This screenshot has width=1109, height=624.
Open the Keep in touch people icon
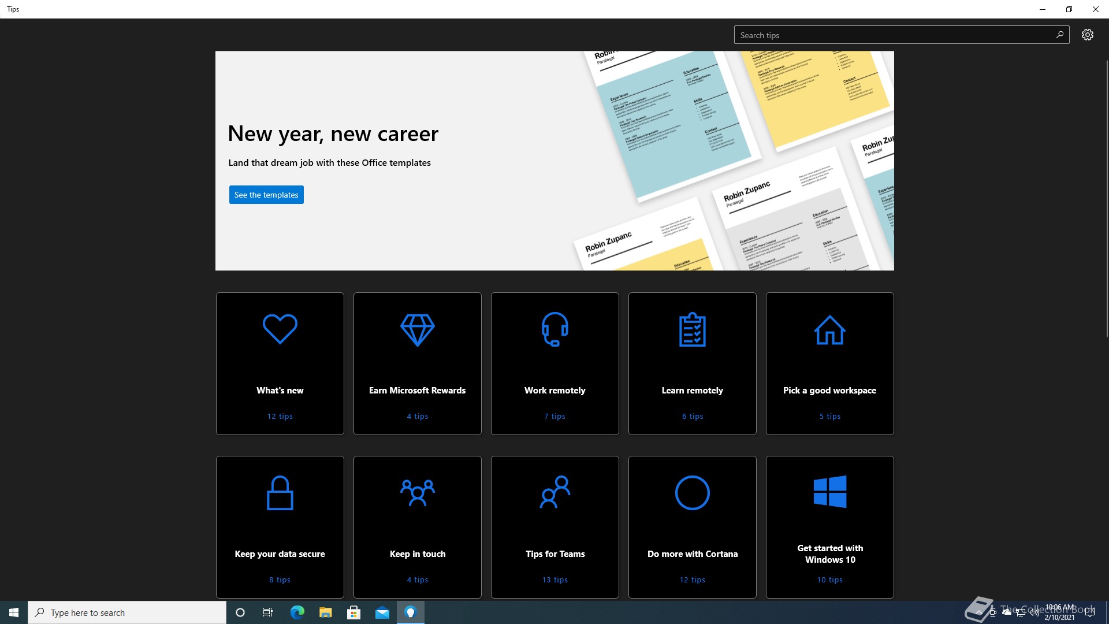pyautogui.click(x=418, y=493)
